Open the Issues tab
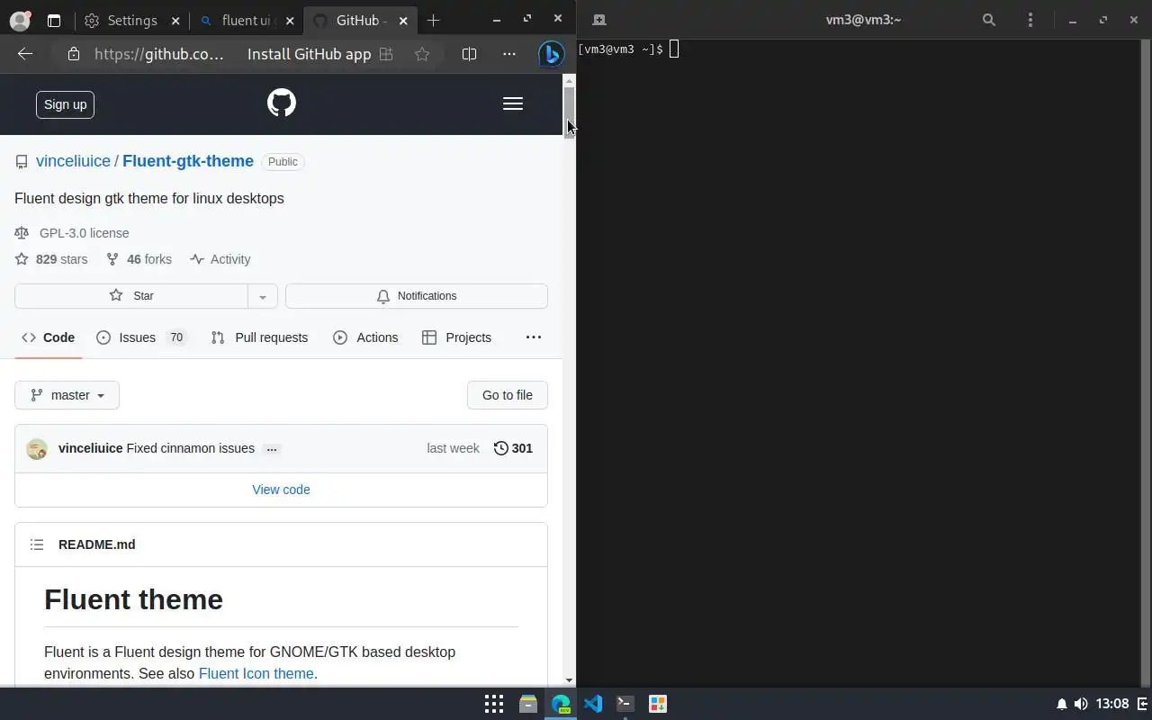The width and height of the screenshot is (1152, 720). pyautogui.click(x=141, y=337)
